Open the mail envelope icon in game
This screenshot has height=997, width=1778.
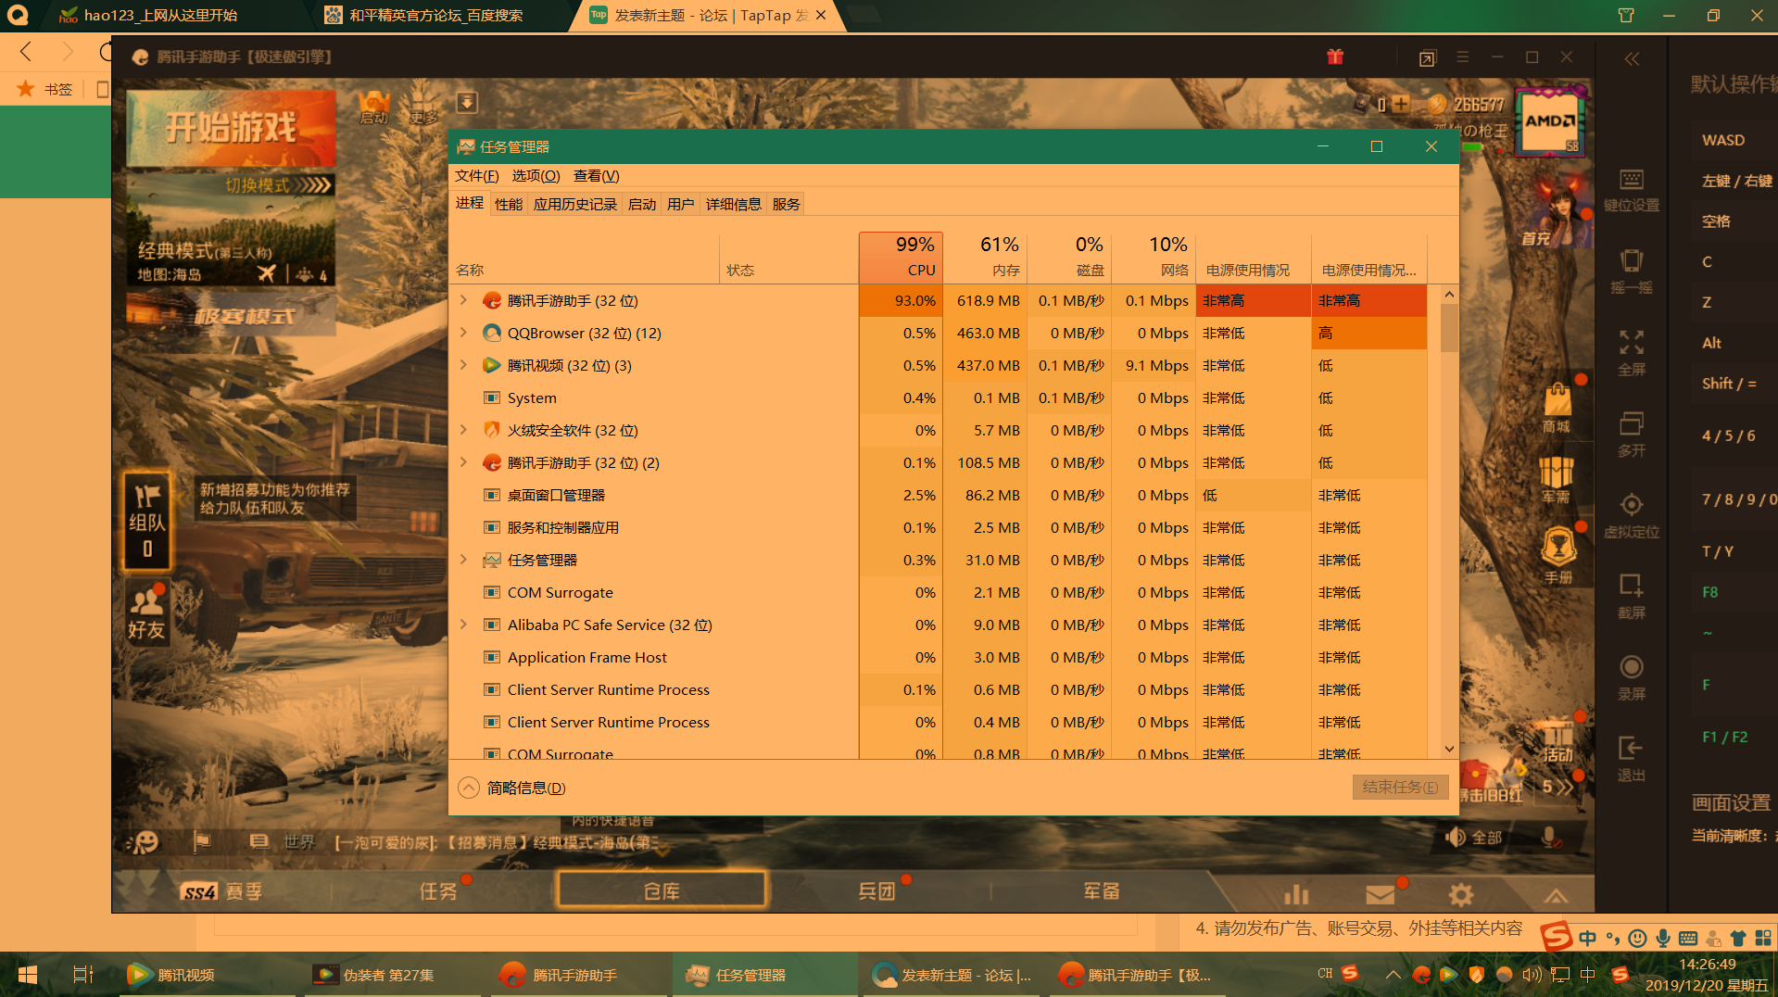coord(1381,894)
